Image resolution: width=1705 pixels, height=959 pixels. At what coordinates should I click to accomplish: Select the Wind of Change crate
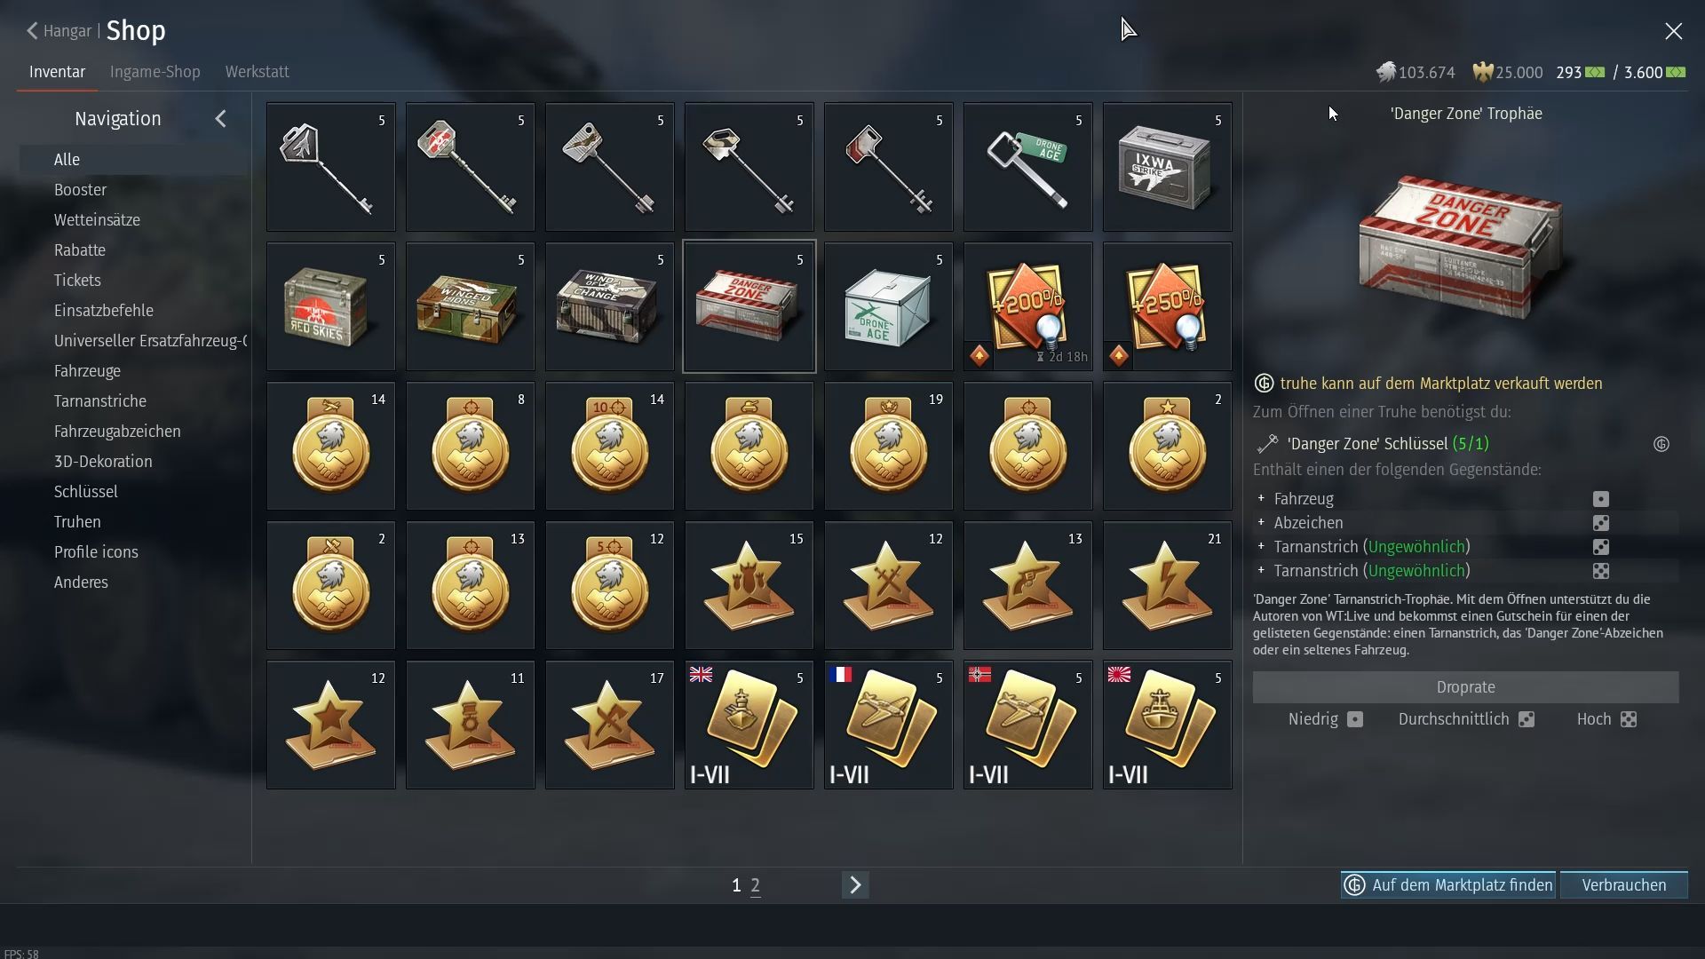(609, 306)
